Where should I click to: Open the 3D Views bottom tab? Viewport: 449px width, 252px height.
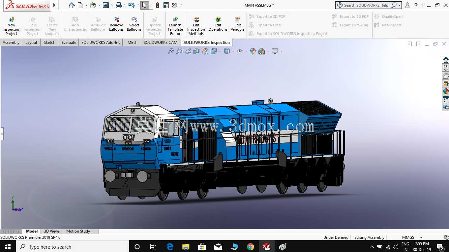(x=52, y=231)
